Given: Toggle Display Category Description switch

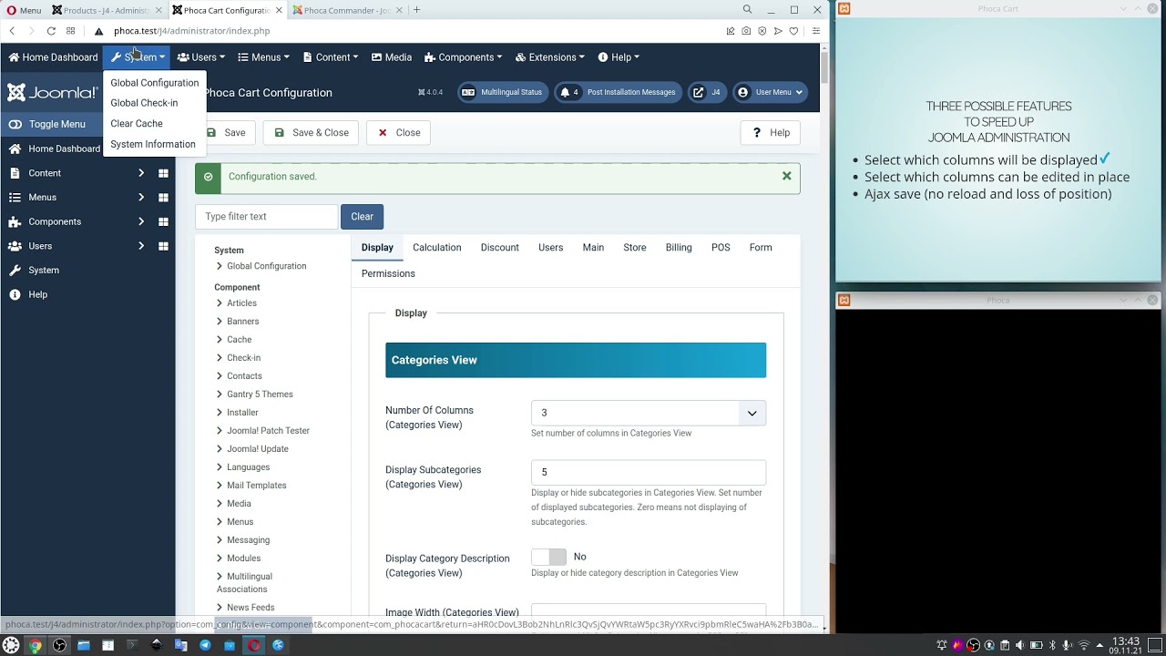Looking at the screenshot, I should coord(548,557).
